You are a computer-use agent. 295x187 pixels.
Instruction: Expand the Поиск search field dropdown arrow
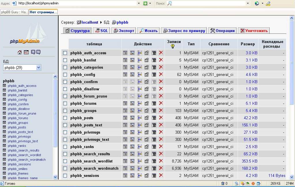pyautogui.click(x=248, y=3)
